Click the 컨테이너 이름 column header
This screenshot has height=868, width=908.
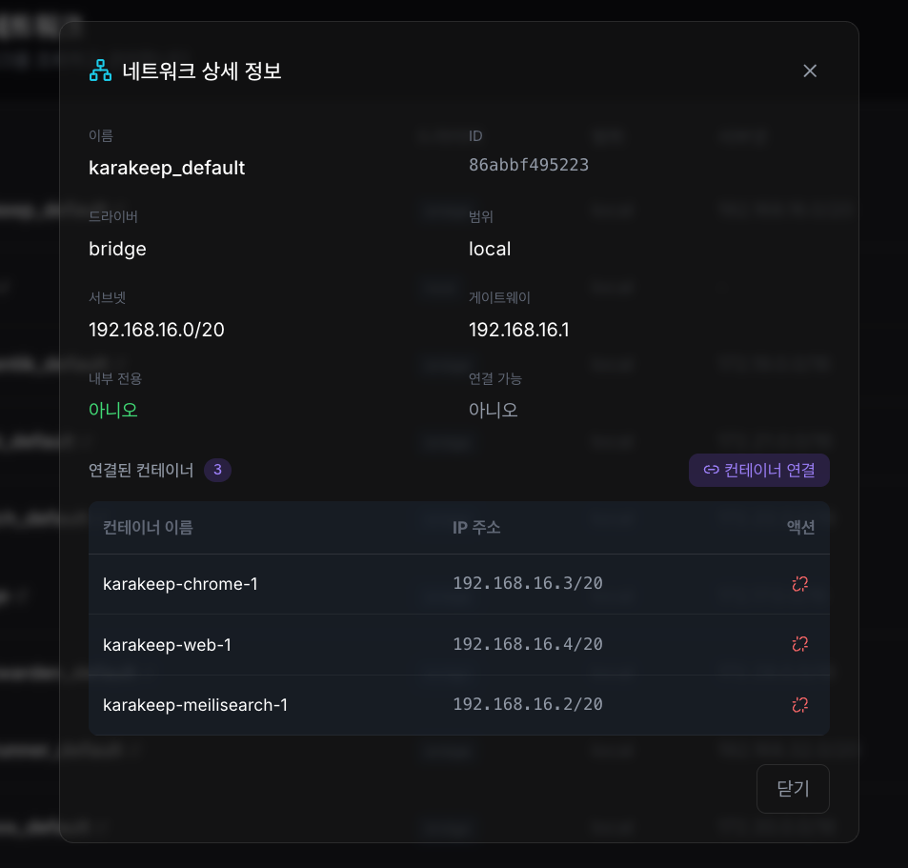pos(147,527)
